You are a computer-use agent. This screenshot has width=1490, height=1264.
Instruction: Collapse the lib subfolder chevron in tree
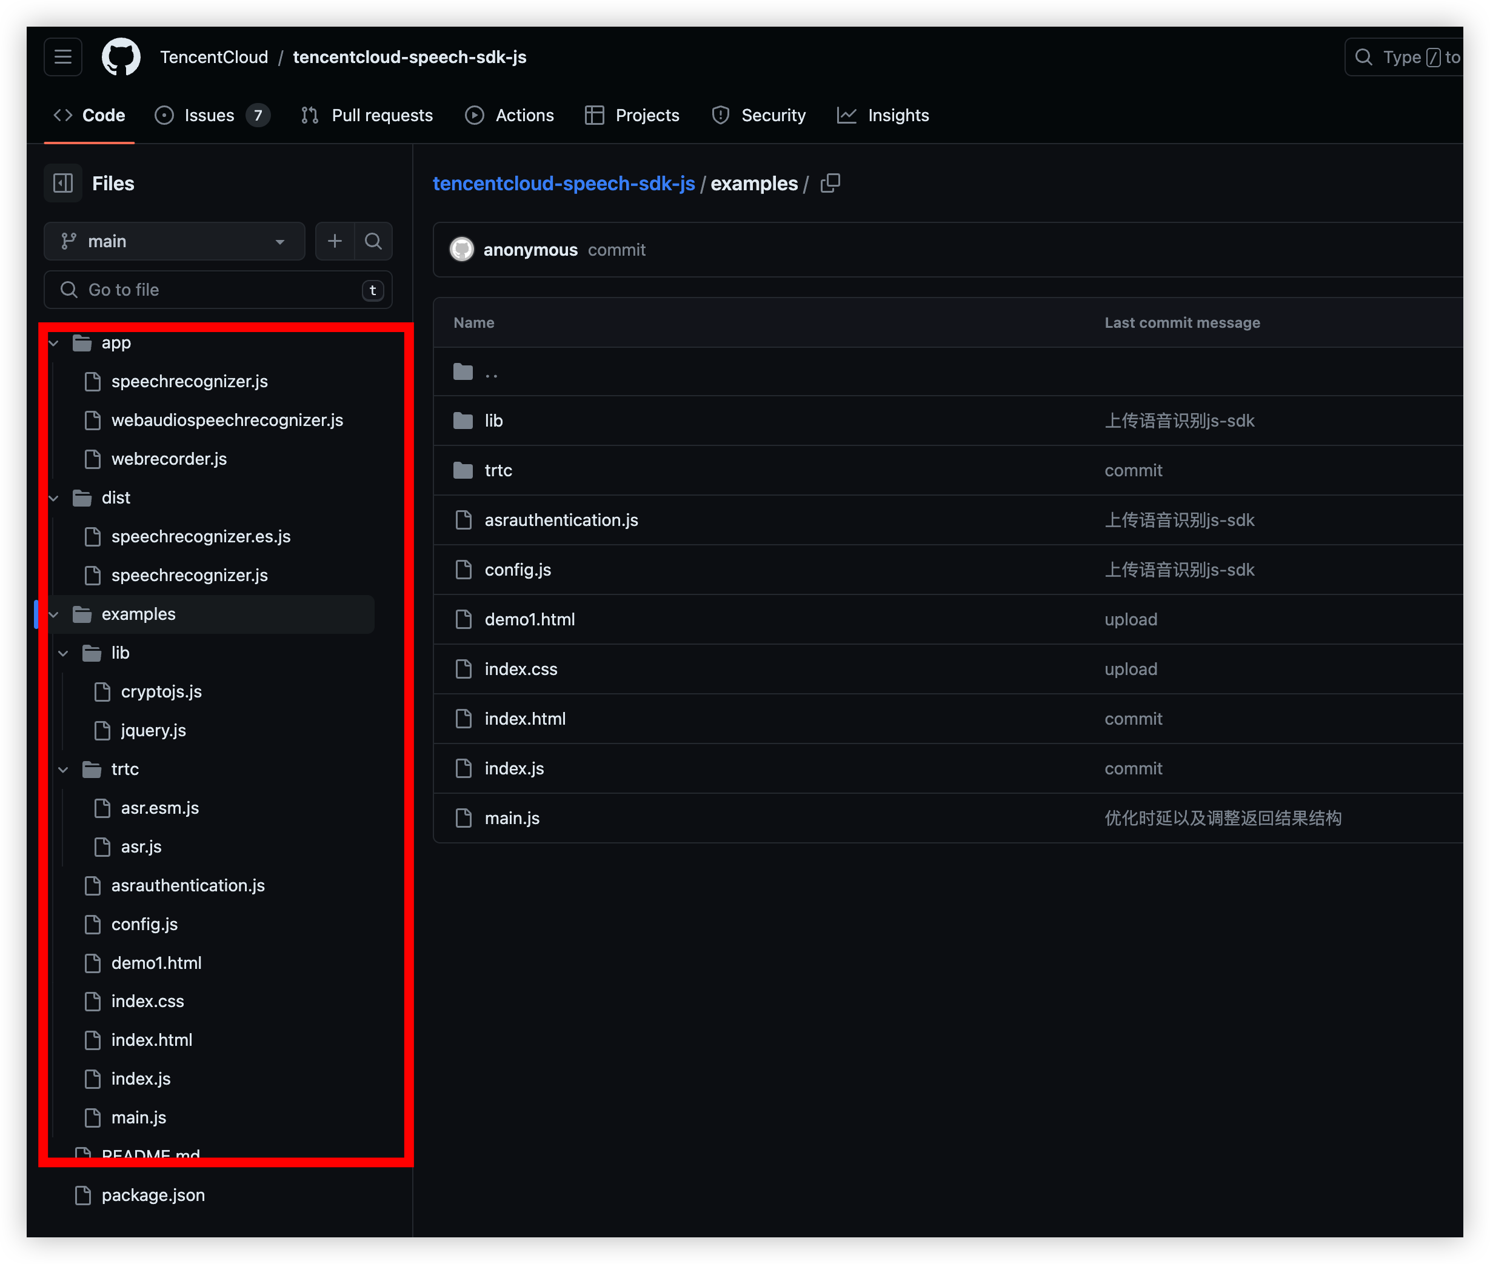(x=63, y=653)
